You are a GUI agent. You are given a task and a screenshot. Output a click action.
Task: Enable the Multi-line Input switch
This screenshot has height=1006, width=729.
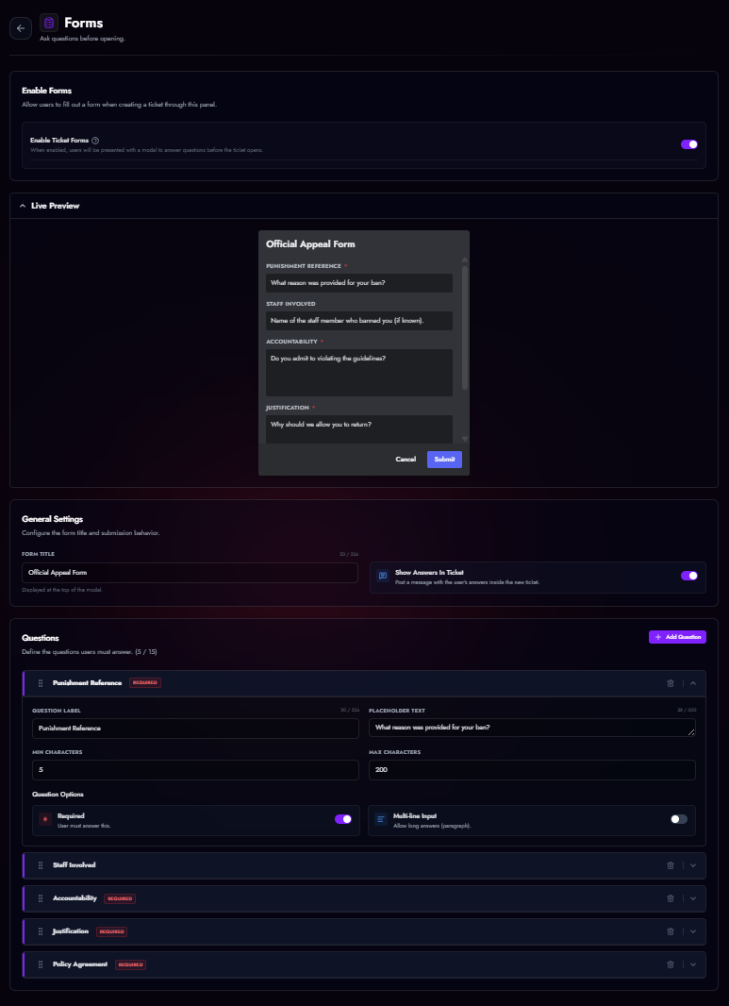[x=679, y=819]
